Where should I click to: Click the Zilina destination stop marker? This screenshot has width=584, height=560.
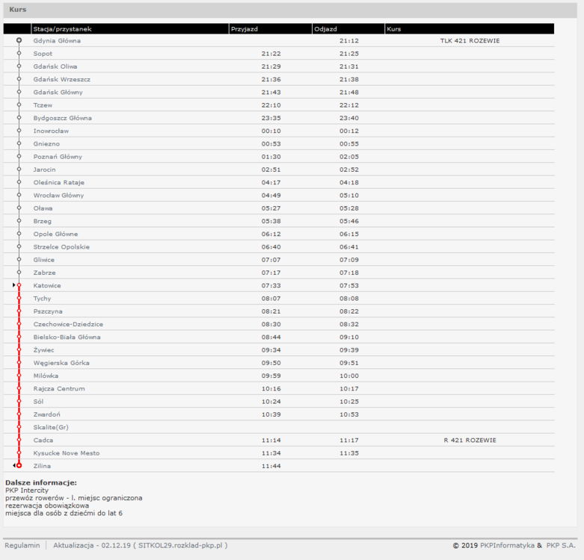[x=19, y=466]
